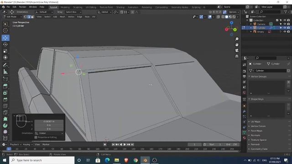Switch to the Sculpting workspace tab
Screen dimensions: 292x164
click(x=78, y=7)
